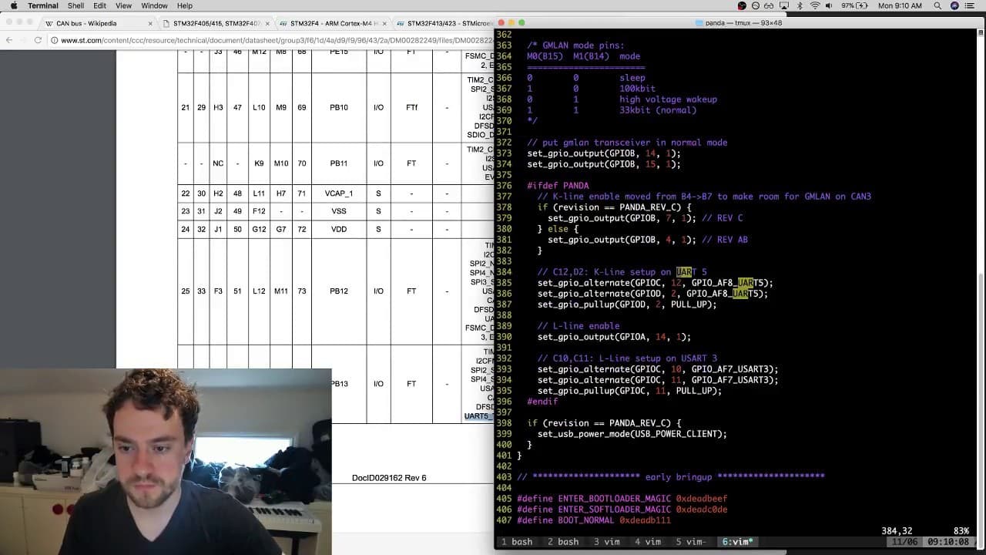Screen dimensions: 986x555
Task: Open the Window menu
Action: pos(154,5)
